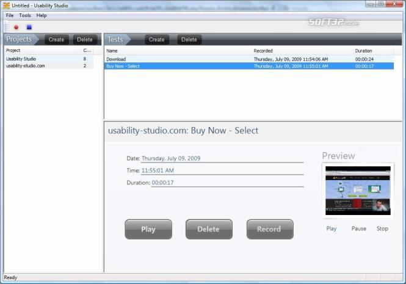The height and width of the screenshot is (284, 406).
Task: Open the Tools menu
Action: (x=25, y=15)
